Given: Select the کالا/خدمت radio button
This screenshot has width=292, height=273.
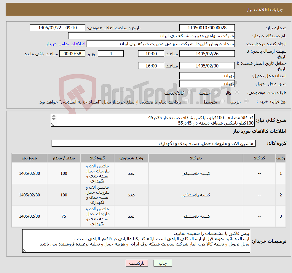Looking at the screenshot, I should 189,92.
